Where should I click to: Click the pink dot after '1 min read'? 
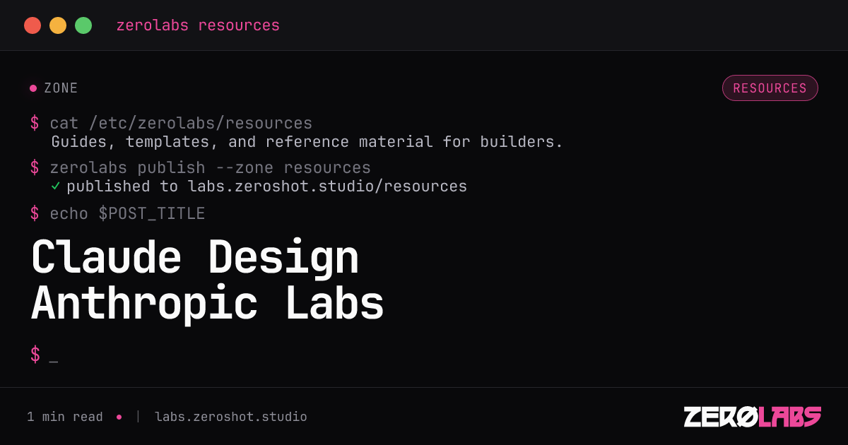[119, 417]
